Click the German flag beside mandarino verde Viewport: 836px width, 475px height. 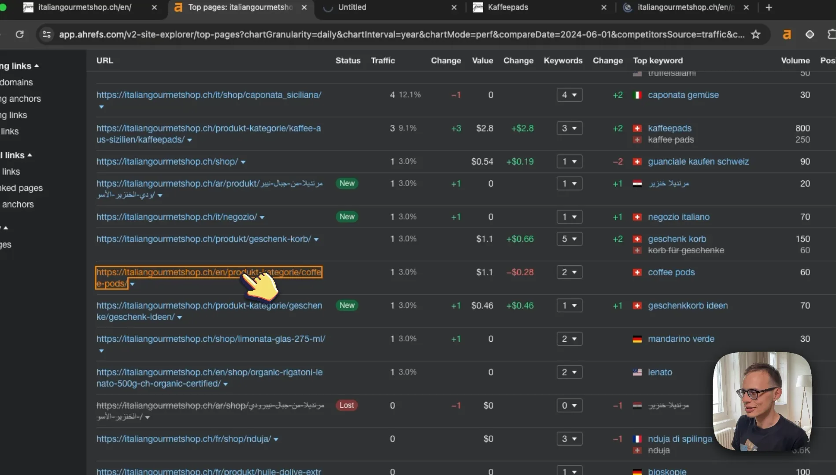point(637,339)
